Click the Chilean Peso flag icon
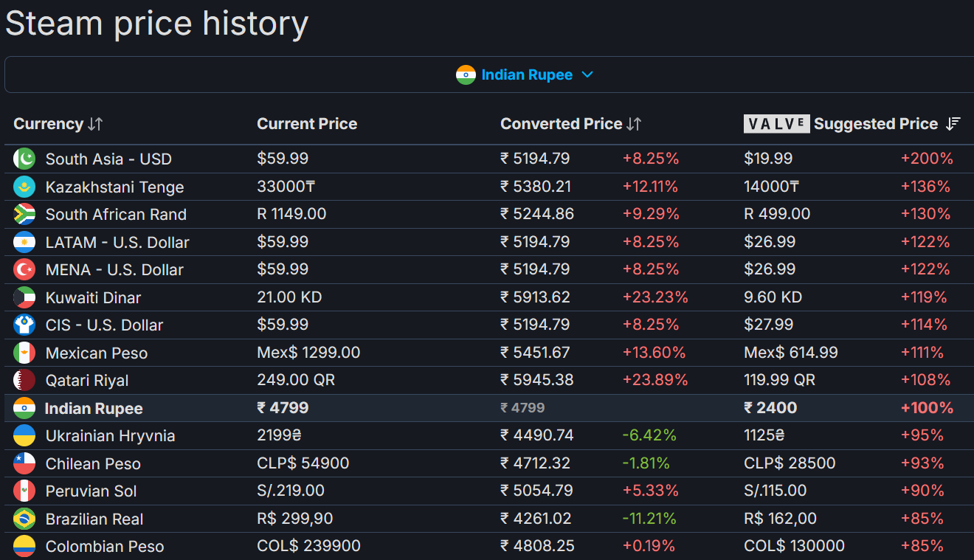 24,463
